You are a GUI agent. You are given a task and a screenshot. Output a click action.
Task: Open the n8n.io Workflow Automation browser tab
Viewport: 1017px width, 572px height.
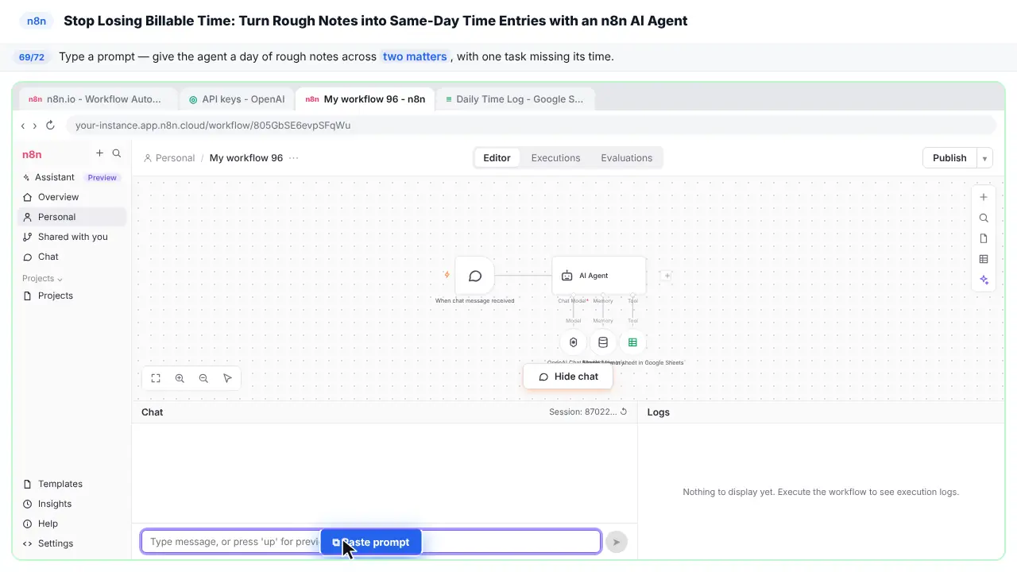(97, 99)
